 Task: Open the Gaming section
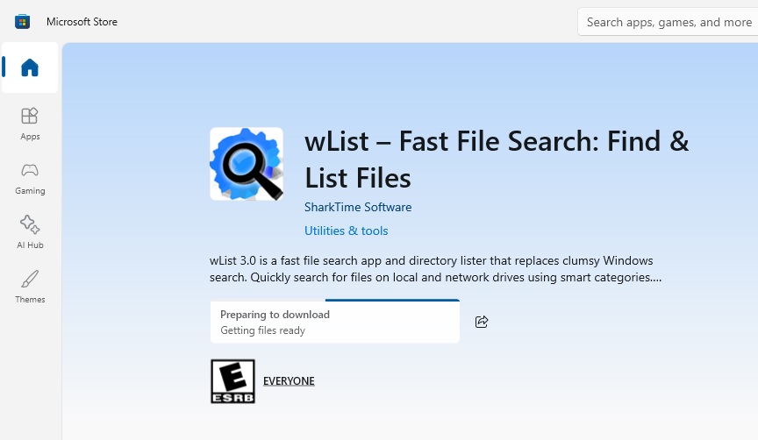pyautogui.click(x=30, y=177)
